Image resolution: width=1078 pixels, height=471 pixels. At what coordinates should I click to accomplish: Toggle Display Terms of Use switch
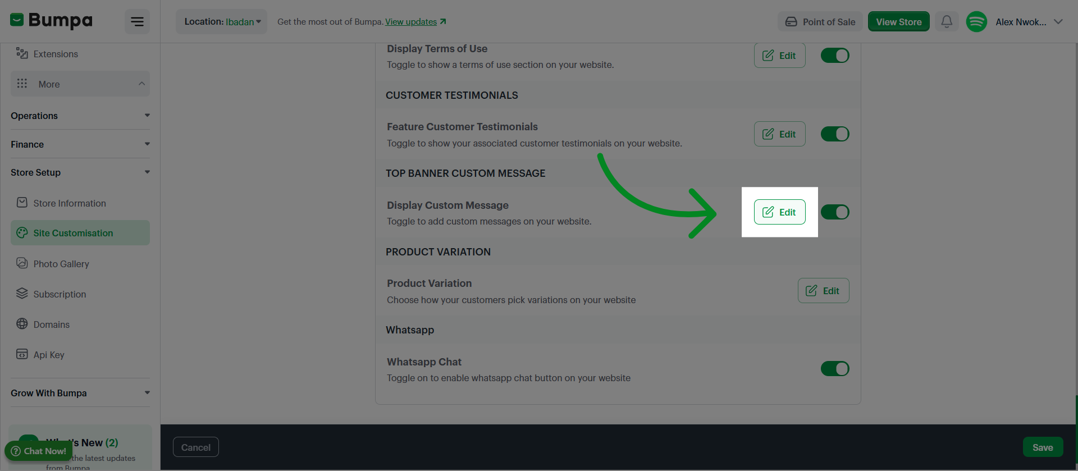point(835,56)
